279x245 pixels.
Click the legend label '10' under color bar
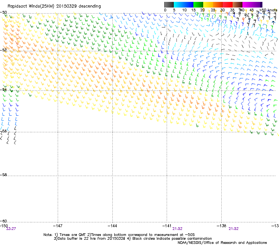tap(184, 10)
